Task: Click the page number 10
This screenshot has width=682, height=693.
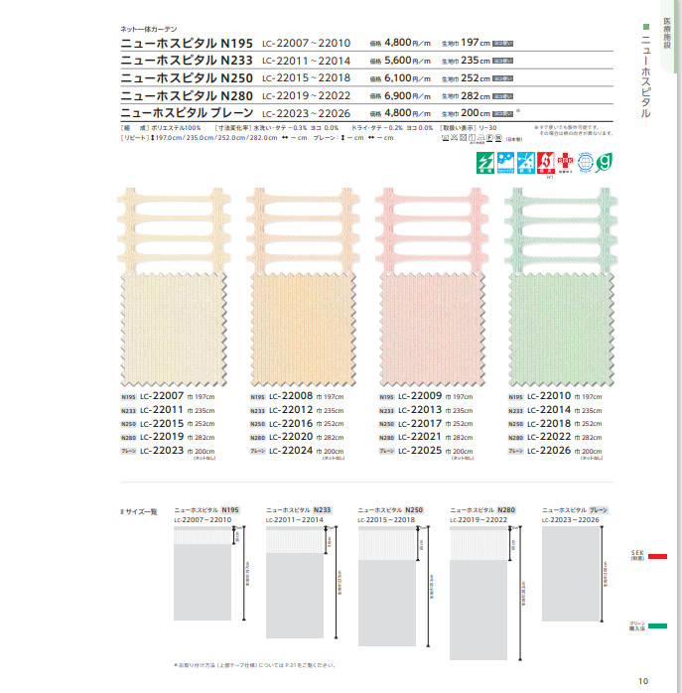Action: click(x=643, y=680)
